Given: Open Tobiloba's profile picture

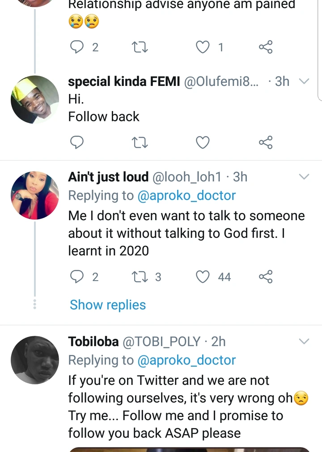Looking at the screenshot, I should tap(35, 360).
